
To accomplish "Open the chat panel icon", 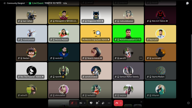I will point(187,3).
